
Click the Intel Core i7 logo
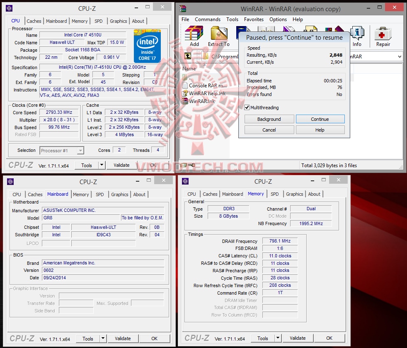coord(147,46)
